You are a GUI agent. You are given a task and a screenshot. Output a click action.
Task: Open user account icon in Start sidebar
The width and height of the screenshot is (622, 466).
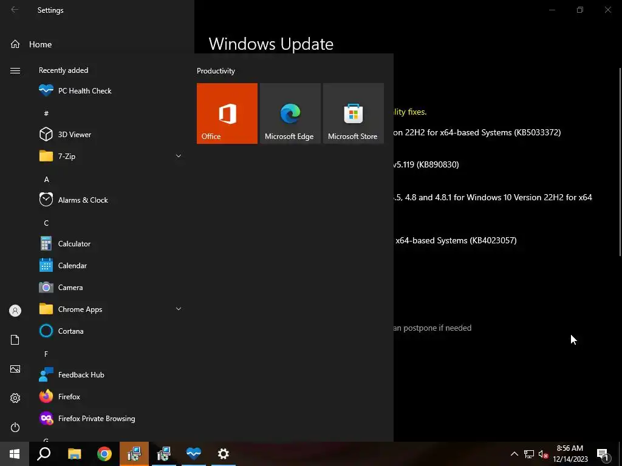(x=15, y=311)
